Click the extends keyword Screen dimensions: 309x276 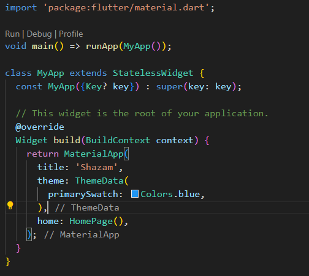(x=88, y=73)
